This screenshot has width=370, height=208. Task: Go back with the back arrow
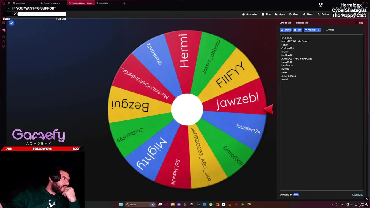pos(9,8)
